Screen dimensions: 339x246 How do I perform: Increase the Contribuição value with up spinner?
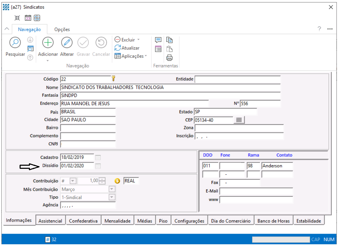click(x=102, y=179)
